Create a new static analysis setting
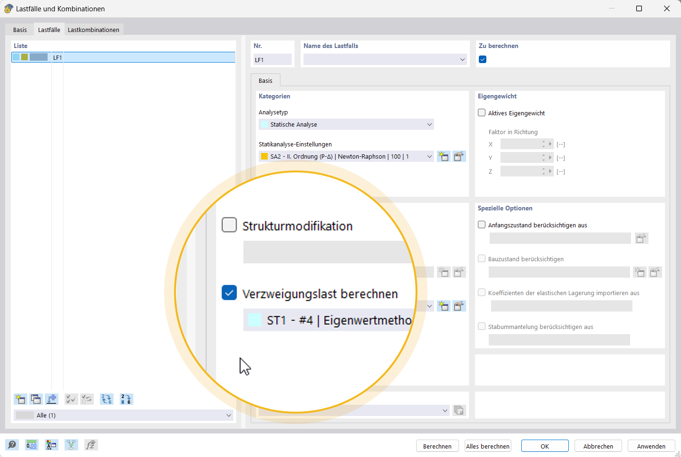This screenshot has height=457, width=681. (443, 156)
